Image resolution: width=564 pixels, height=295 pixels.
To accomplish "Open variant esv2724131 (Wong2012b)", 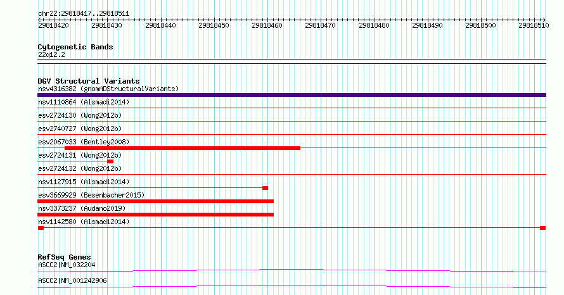I will pyautogui.click(x=80, y=155).
